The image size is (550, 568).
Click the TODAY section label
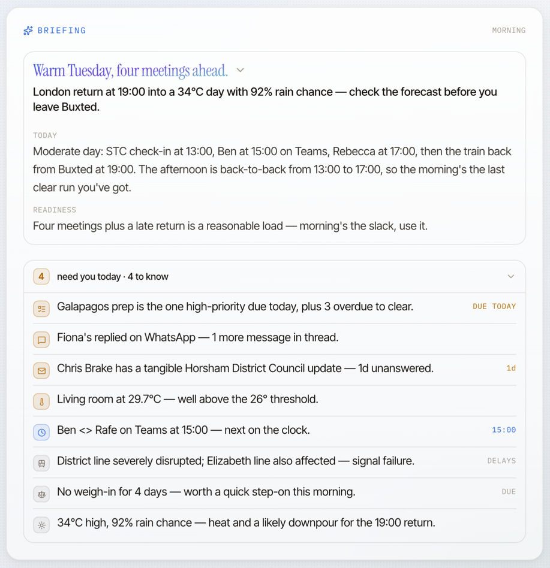[x=45, y=135]
